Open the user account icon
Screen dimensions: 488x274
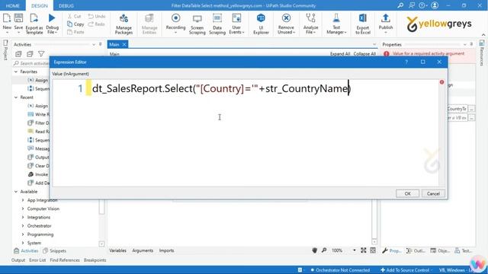tap(435, 5)
